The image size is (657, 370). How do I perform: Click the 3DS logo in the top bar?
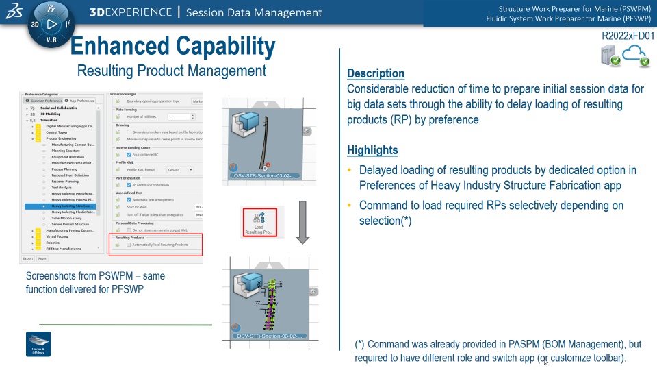[14, 12]
